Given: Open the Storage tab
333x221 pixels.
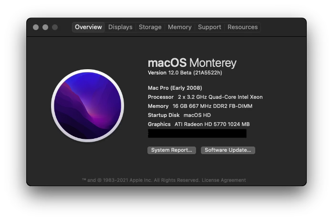Looking at the screenshot, I should [x=150, y=27].
